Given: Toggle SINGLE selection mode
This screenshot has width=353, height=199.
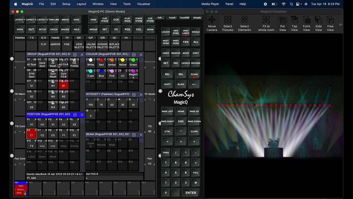Looking at the screenshot, I should (x=196, y=32).
